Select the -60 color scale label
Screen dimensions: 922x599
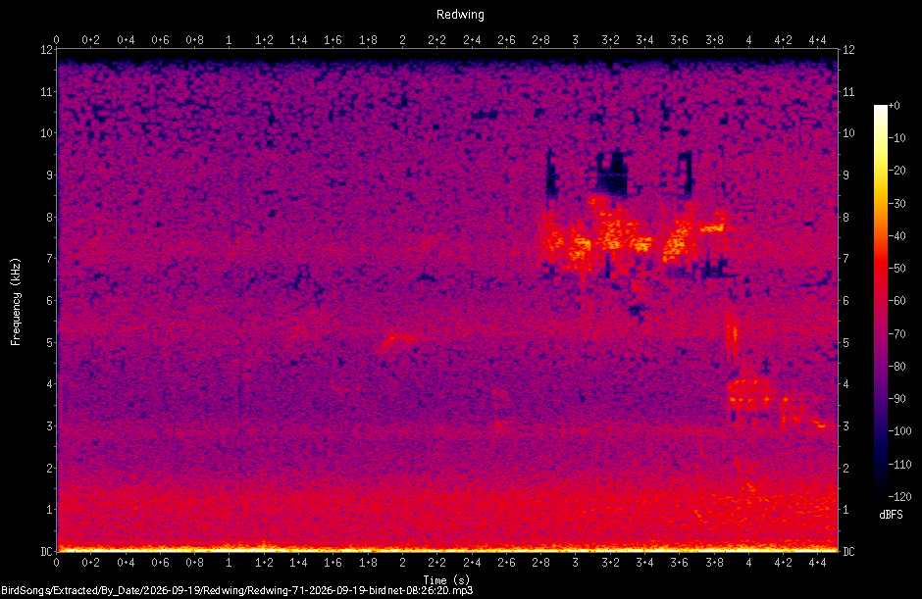coord(896,300)
